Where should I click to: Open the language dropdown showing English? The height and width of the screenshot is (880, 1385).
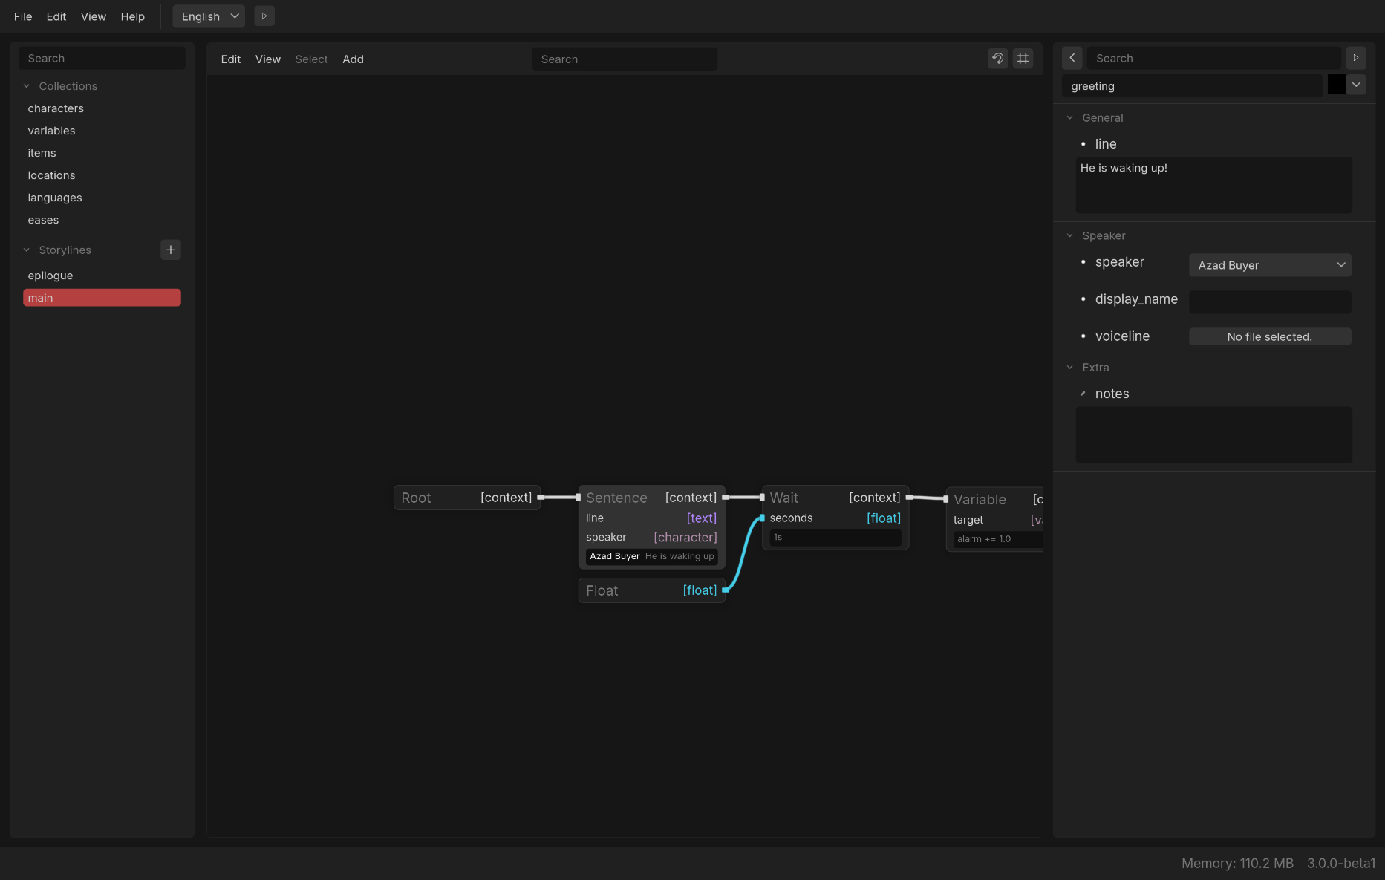(209, 16)
